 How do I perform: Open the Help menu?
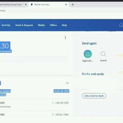coord(64,25)
